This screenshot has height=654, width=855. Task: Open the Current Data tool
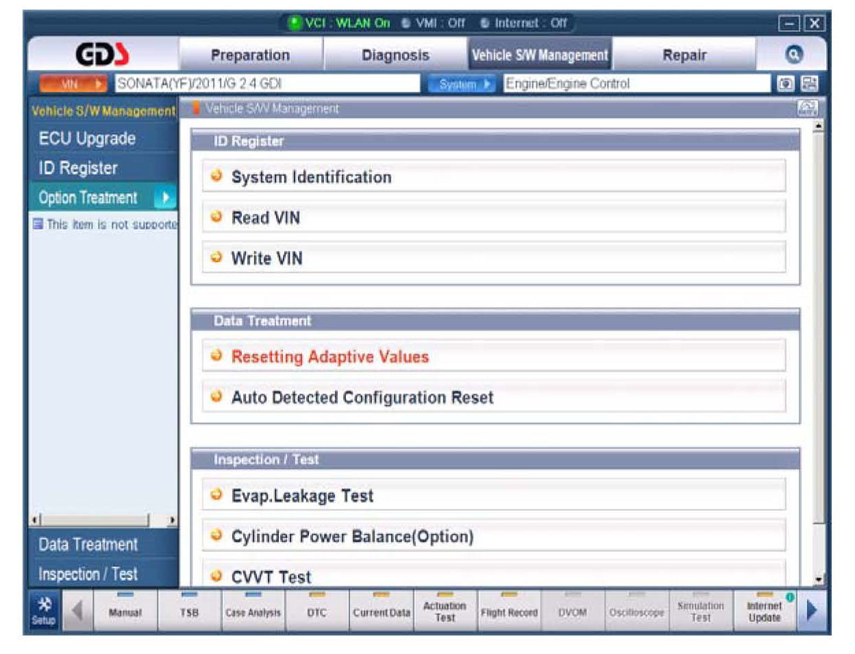tap(381, 610)
